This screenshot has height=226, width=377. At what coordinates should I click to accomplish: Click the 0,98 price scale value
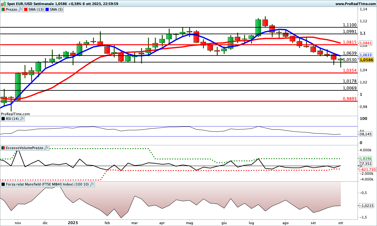pos(364,107)
